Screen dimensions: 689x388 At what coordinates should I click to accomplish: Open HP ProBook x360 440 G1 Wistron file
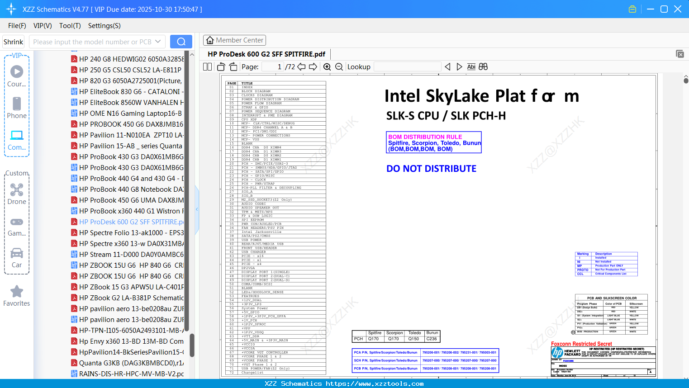tap(128, 211)
